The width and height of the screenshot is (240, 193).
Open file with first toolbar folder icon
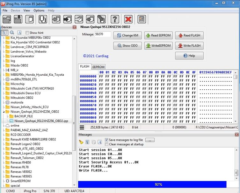click(x=7, y=19)
